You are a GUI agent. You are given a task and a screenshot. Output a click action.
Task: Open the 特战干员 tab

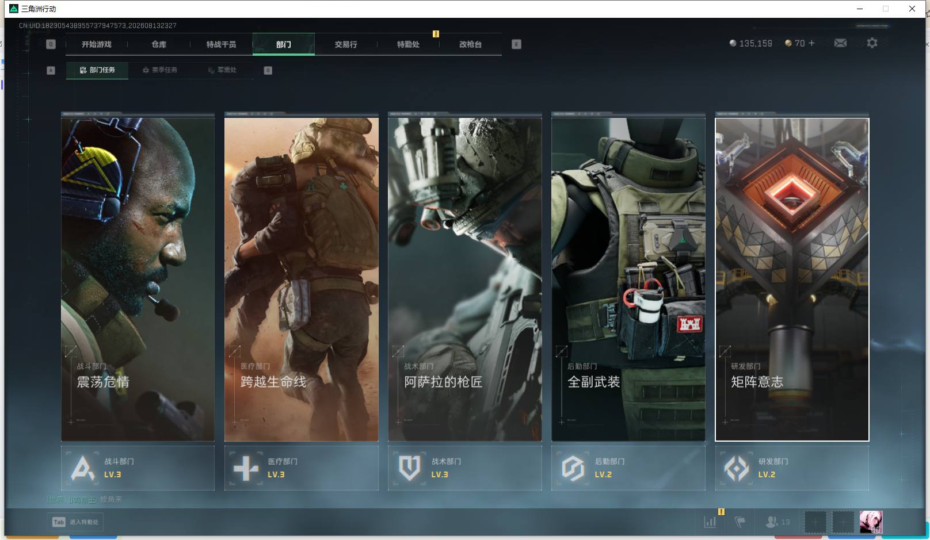click(x=221, y=44)
